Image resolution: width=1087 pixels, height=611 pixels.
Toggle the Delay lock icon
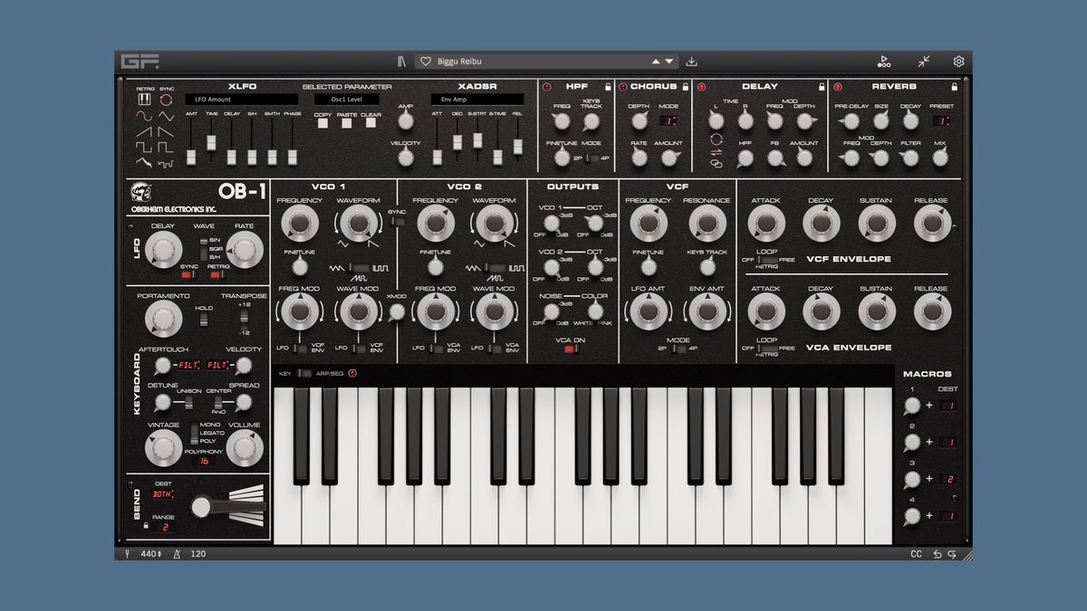point(821,87)
